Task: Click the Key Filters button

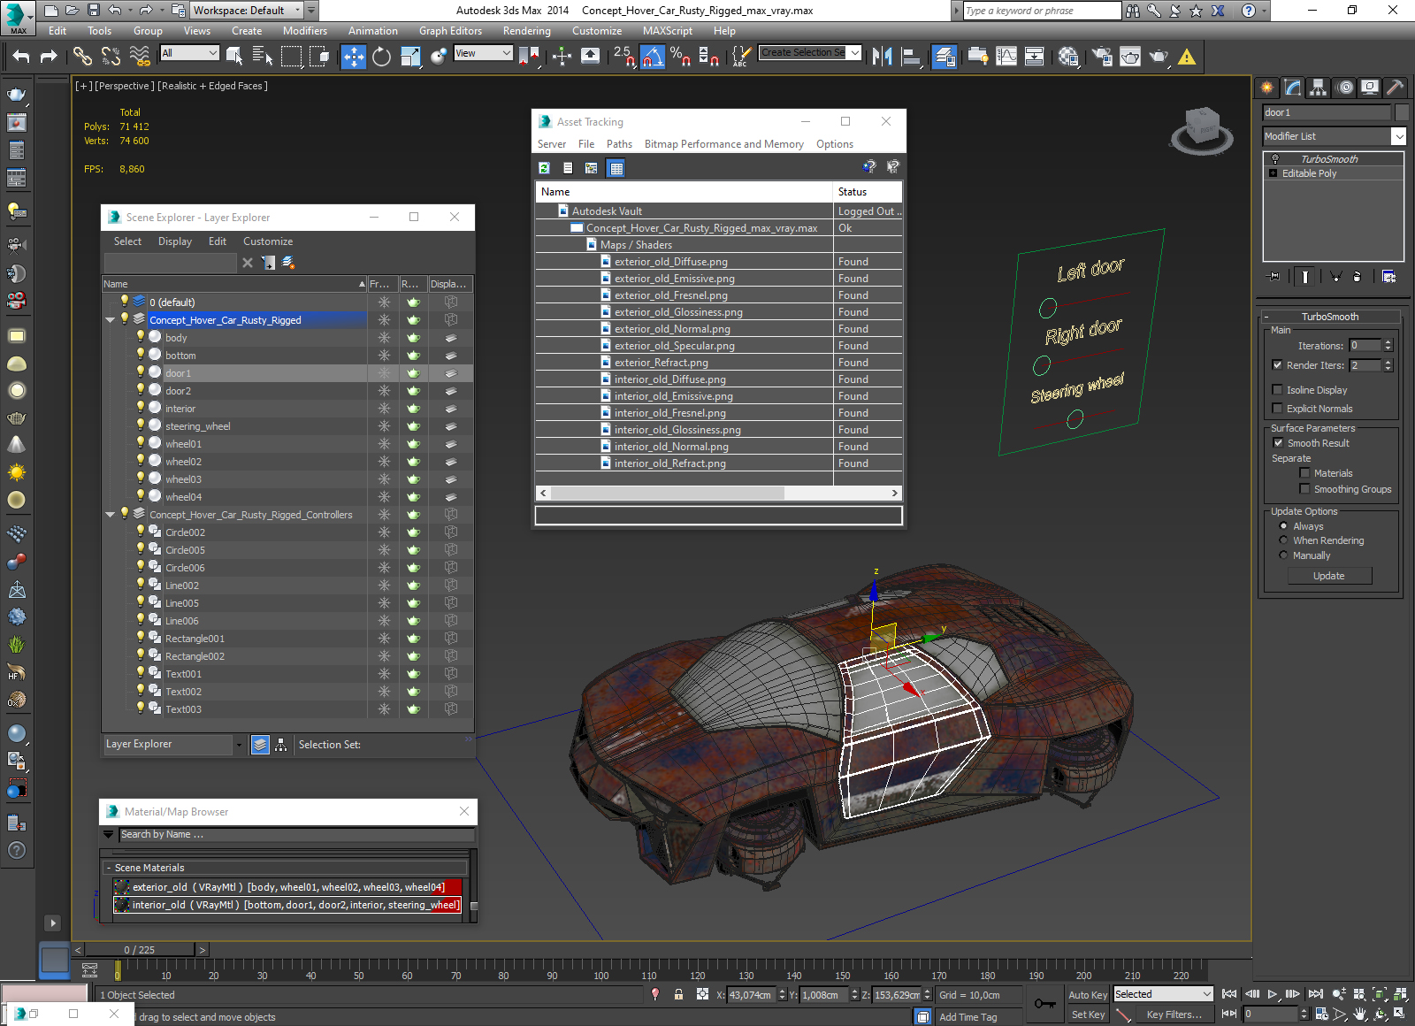Action: point(1174,1015)
